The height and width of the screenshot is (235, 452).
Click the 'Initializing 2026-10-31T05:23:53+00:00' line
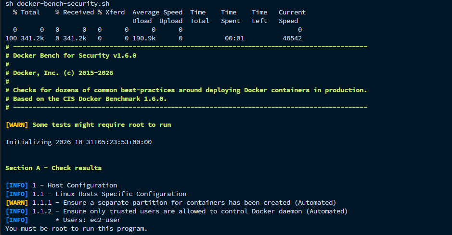click(78, 142)
